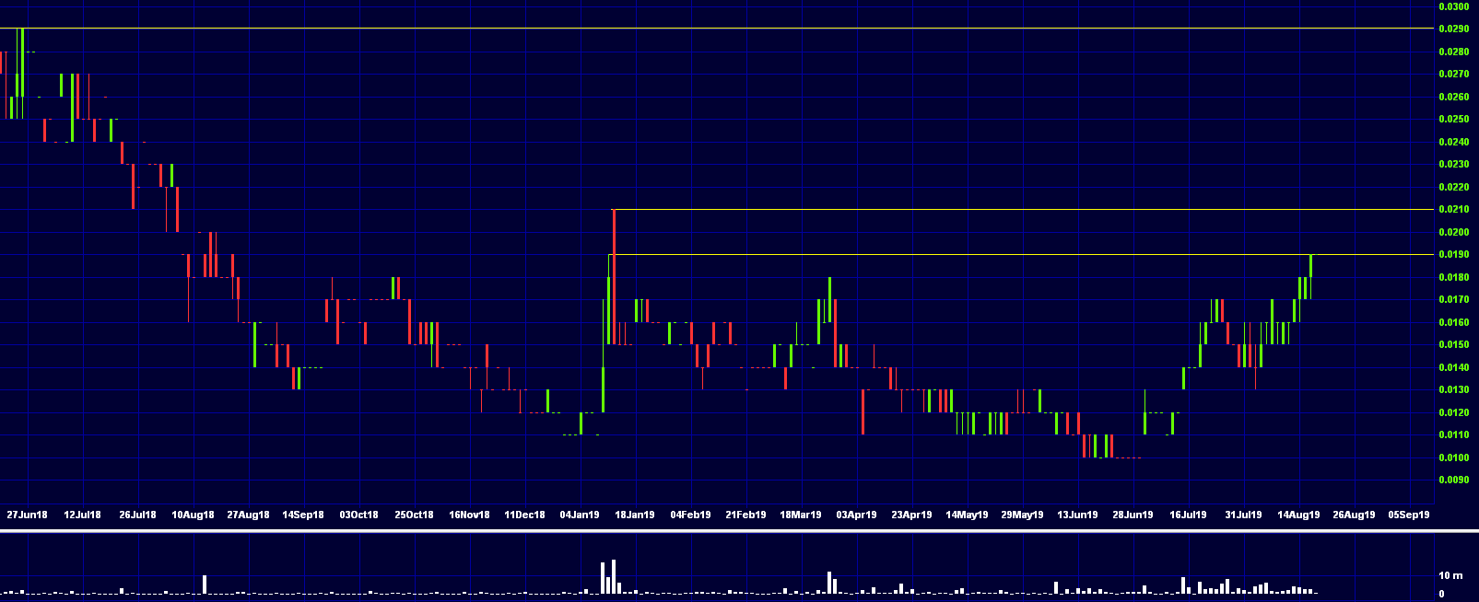Click the 14Aug19 date label
The image size is (1479, 602).
coord(1298,515)
